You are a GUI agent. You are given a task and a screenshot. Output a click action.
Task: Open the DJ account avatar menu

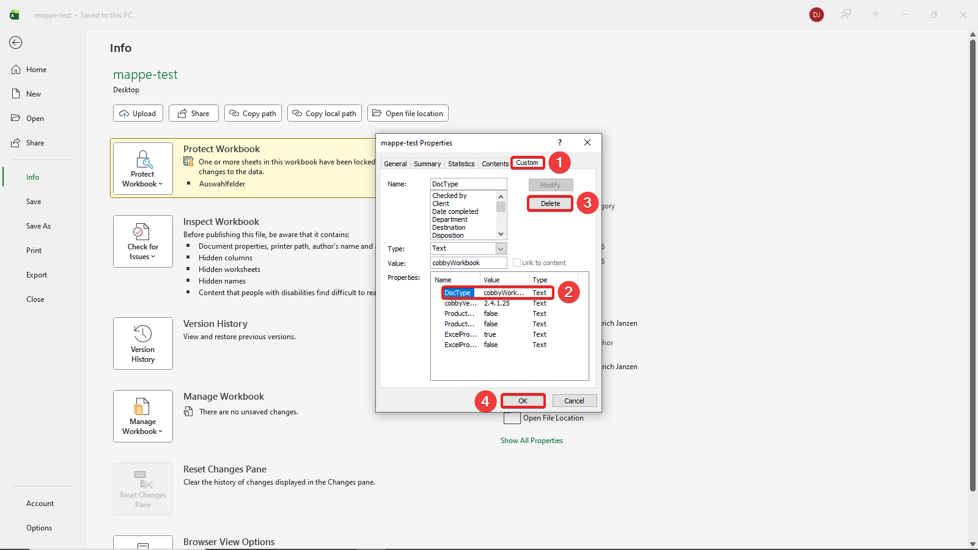817,15
